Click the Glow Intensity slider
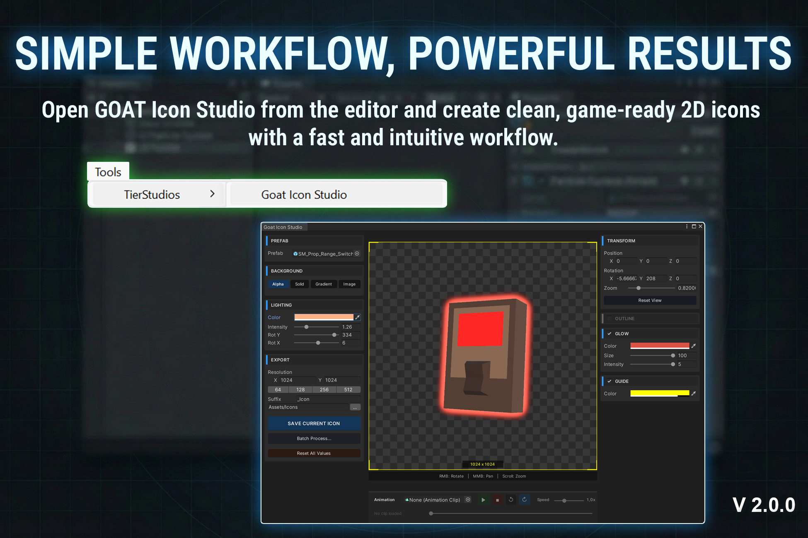This screenshot has width=808, height=538. pos(653,364)
